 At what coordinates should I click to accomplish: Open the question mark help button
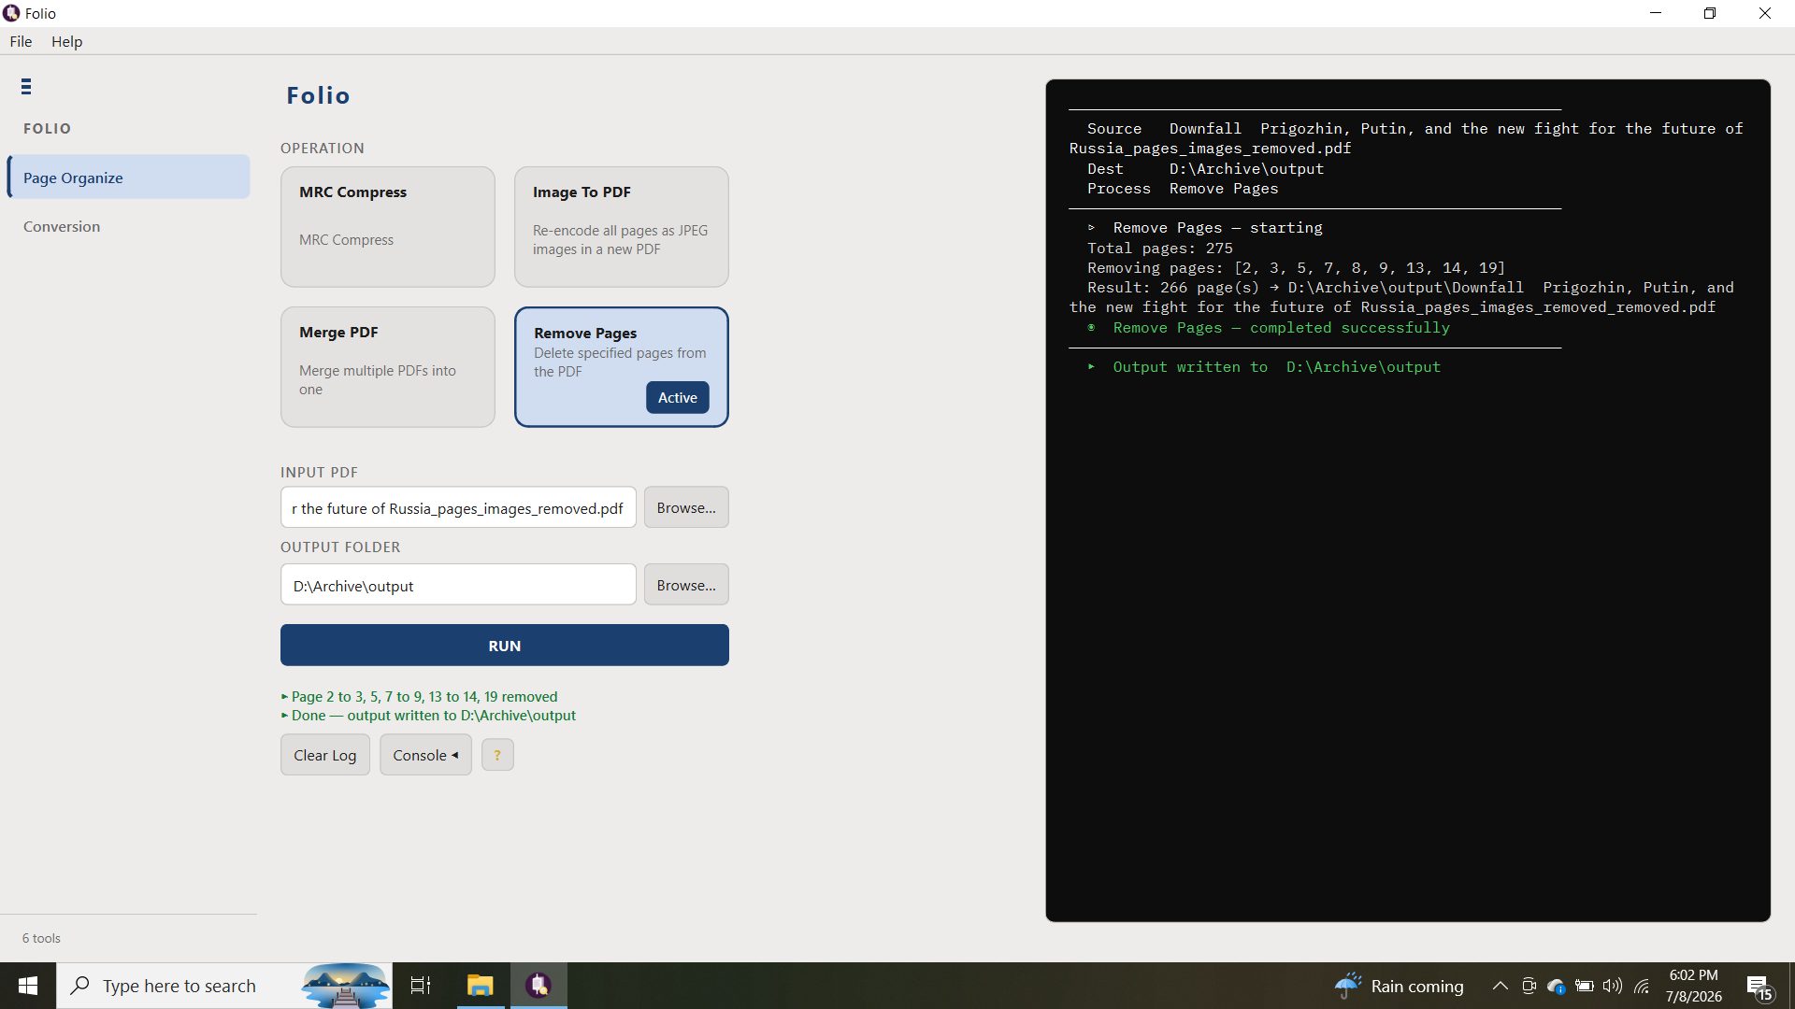497,755
